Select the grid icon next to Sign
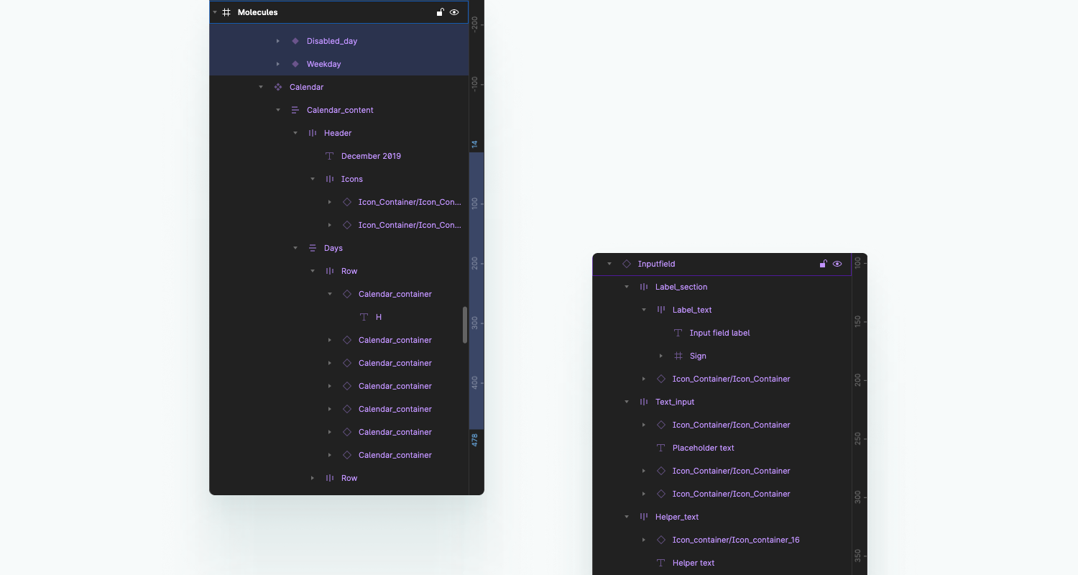Screen dimensions: 1078x575 [x=678, y=356]
